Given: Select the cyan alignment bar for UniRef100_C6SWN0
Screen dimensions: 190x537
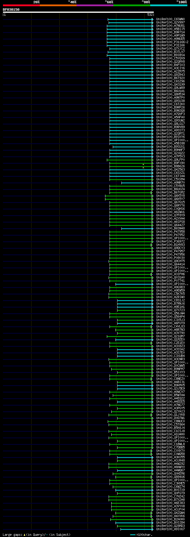Looking at the screenshot, I should (131, 19).
